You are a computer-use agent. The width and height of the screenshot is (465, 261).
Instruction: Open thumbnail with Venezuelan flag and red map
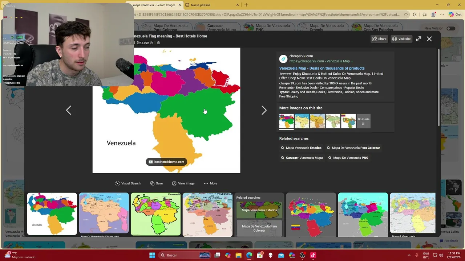(x=311, y=215)
